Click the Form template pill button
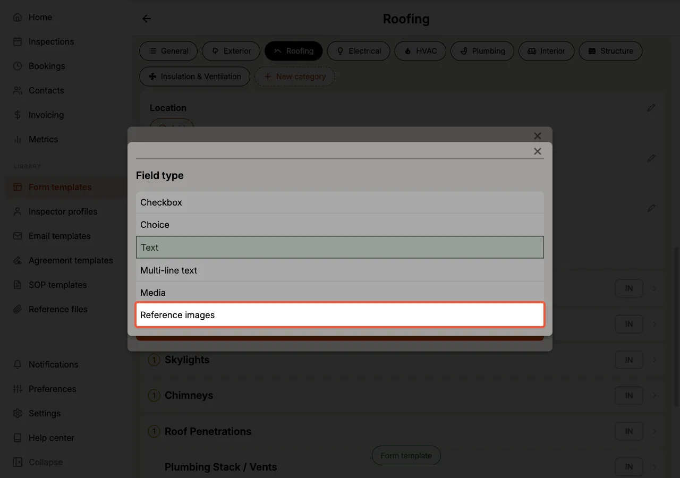This screenshot has width=680, height=478. (406, 456)
